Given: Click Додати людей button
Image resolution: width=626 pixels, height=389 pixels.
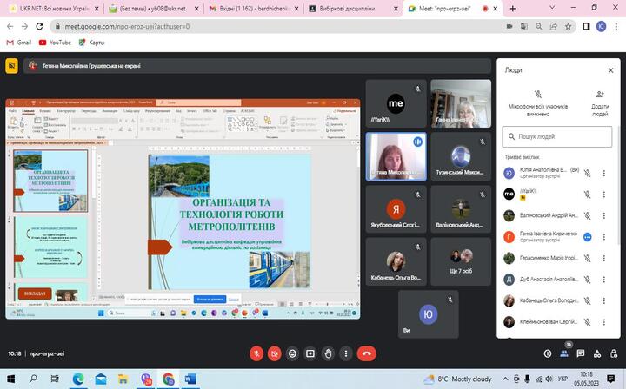Looking at the screenshot, I should point(600,102).
